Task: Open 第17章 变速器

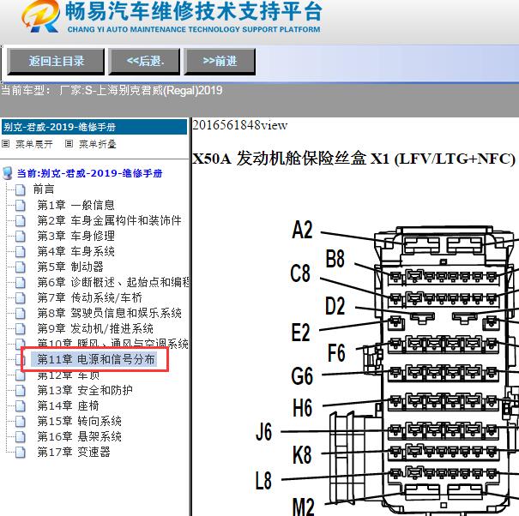Action: coord(74,452)
